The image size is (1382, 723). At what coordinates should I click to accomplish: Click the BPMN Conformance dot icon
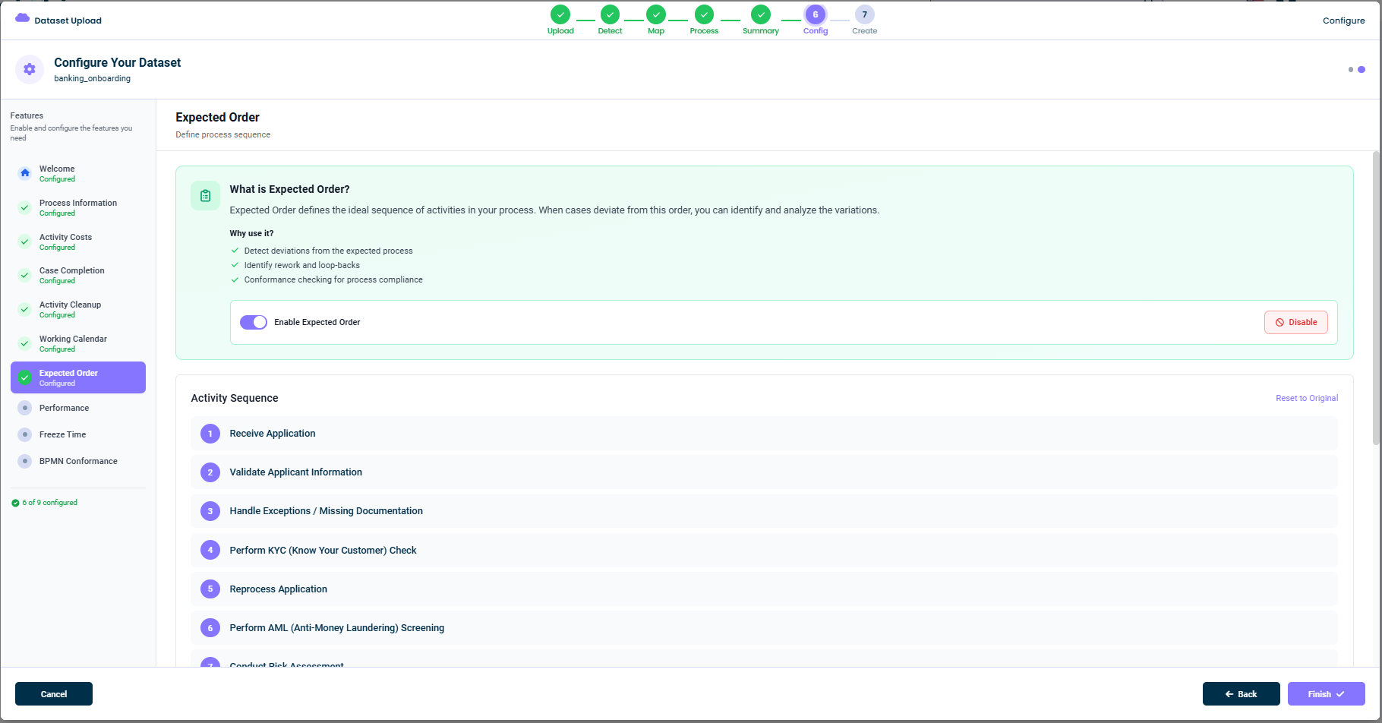(25, 461)
